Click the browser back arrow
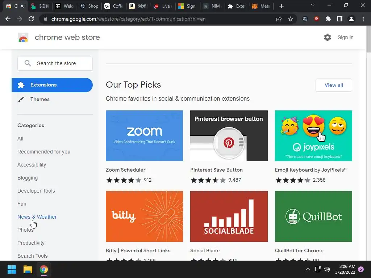The width and height of the screenshot is (371, 278). 8,19
